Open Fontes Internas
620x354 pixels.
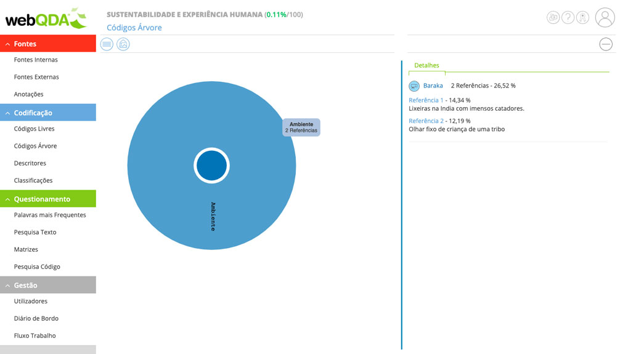point(36,60)
